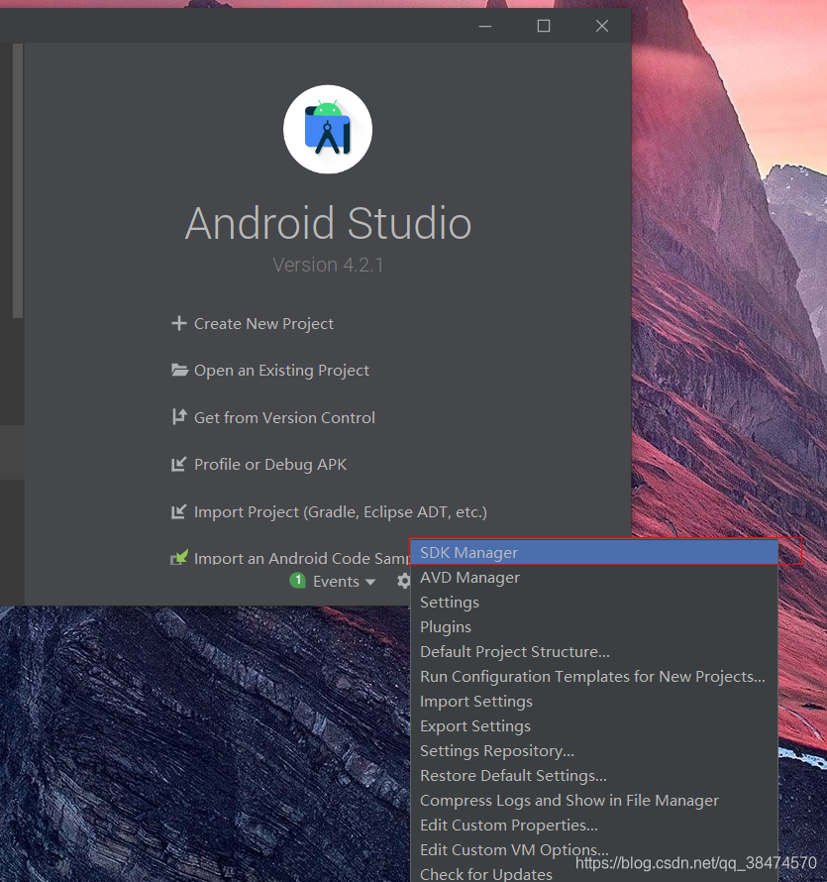The width and height of the screenshot is (827, 882).
Task: Click the import icon beside Import Project
Action: [x=179, y=512]
